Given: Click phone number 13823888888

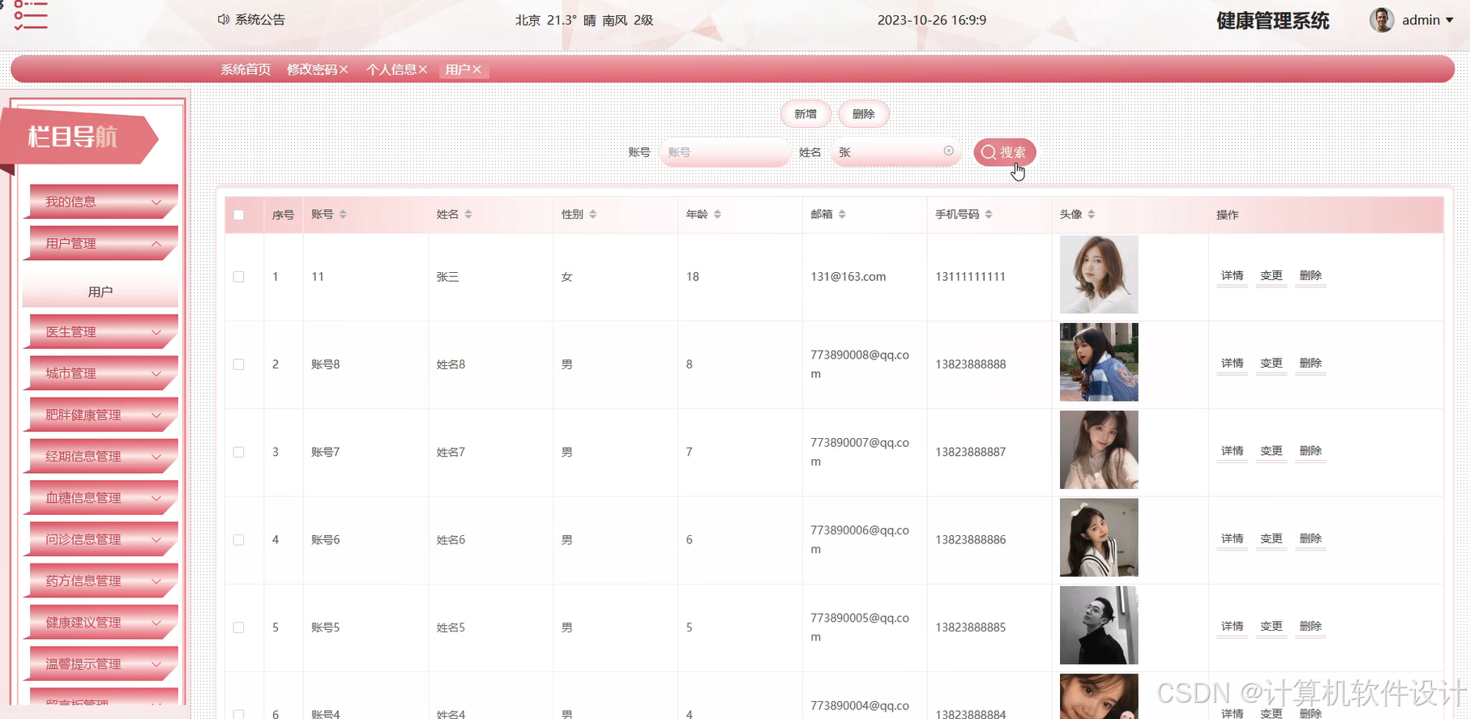Looking at the screenshot, I should pyautogui.click(x=971, y=364).
